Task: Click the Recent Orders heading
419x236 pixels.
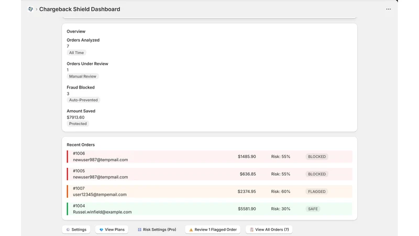Action: pyautogui.click(x=81, y=145)
